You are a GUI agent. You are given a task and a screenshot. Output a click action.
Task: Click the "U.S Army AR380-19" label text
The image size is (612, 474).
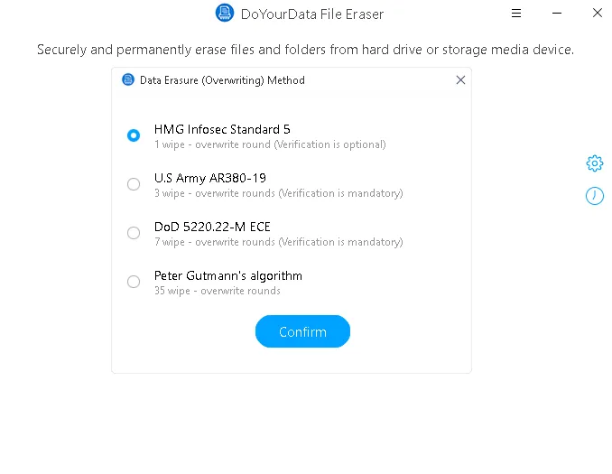209,178
